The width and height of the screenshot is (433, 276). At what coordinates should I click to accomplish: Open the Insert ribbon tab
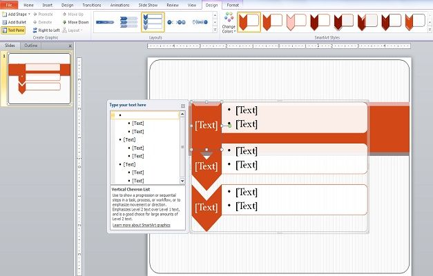48,5
